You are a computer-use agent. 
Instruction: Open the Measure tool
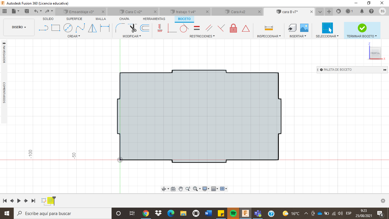click(269, 28)
